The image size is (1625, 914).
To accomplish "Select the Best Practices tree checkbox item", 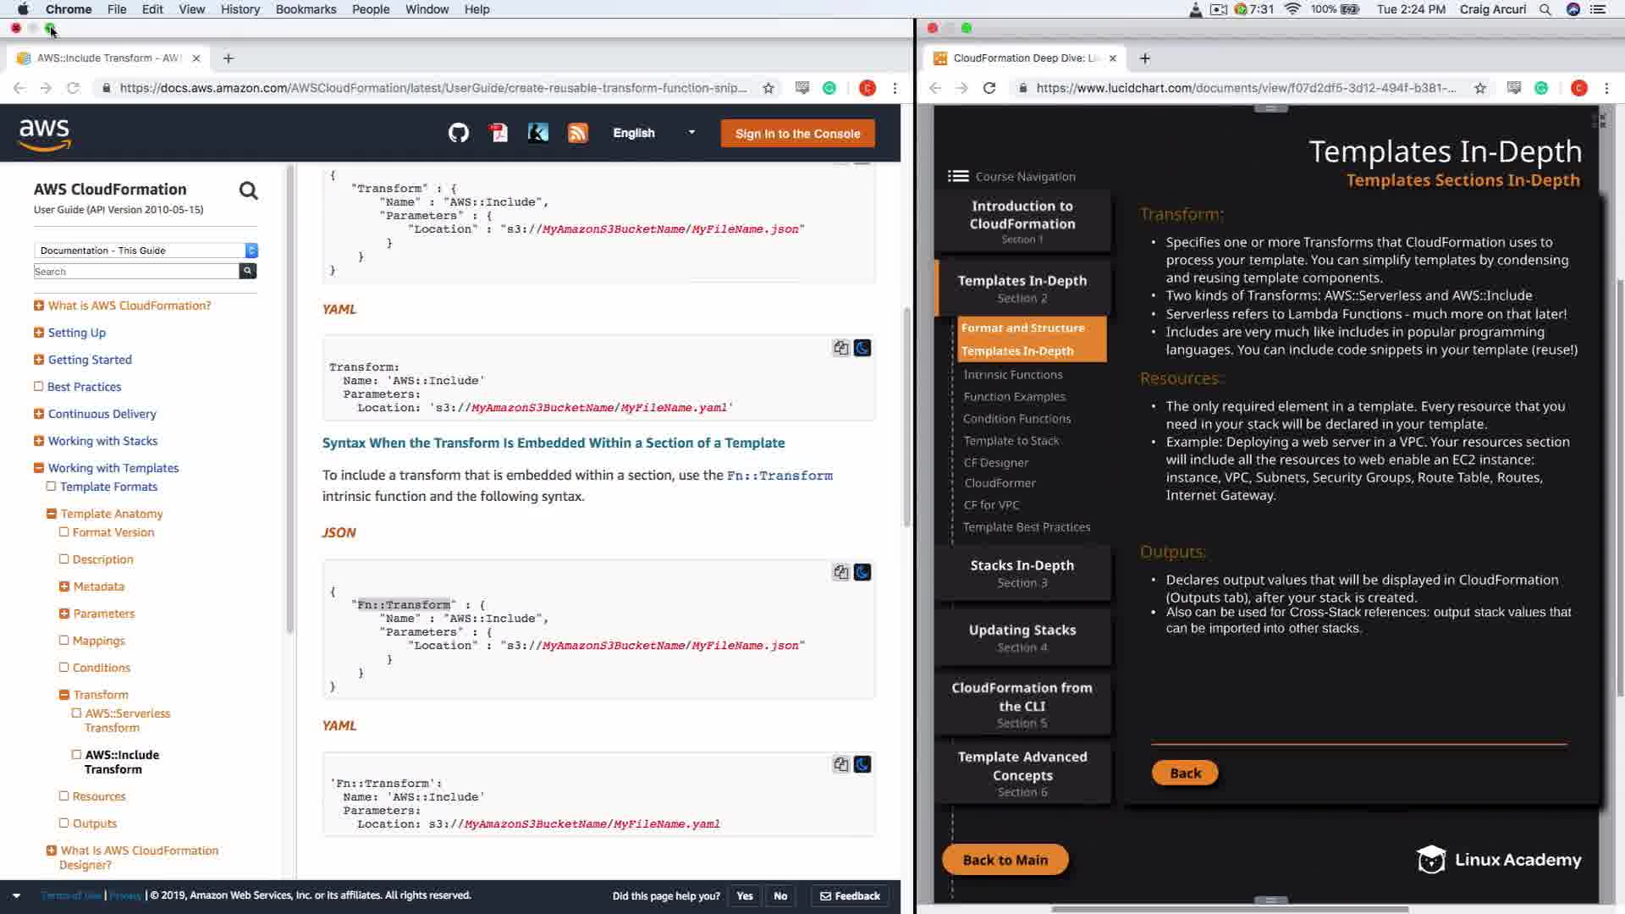I will pos(39,387).
